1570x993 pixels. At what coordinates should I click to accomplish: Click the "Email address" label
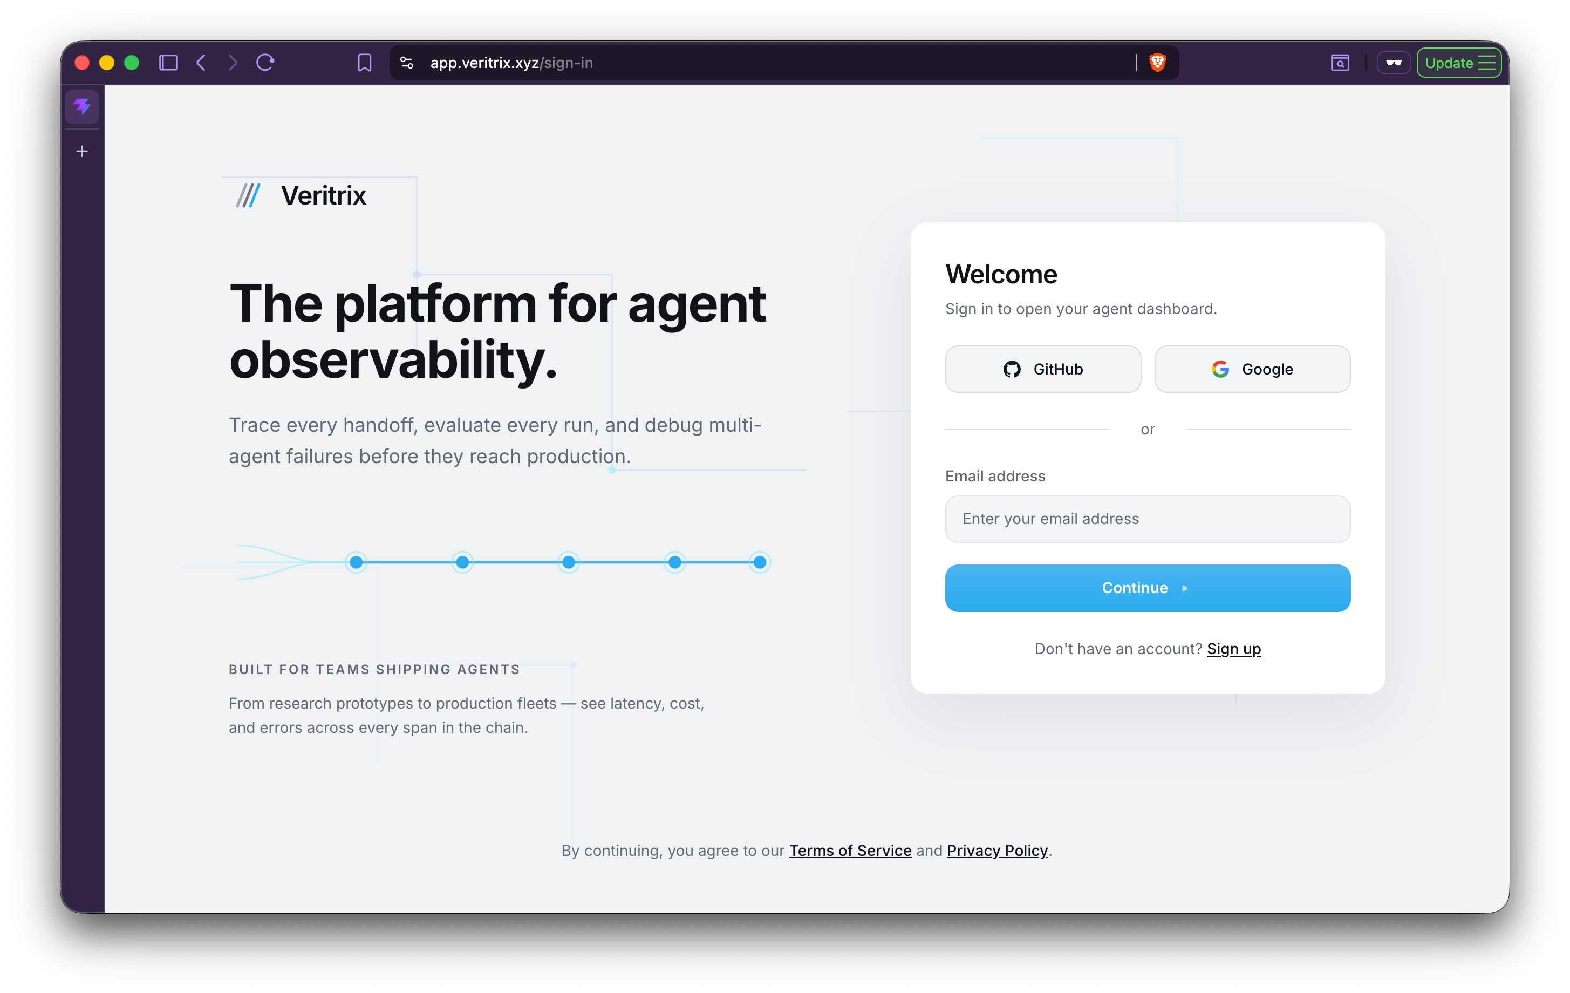(995, 476)
